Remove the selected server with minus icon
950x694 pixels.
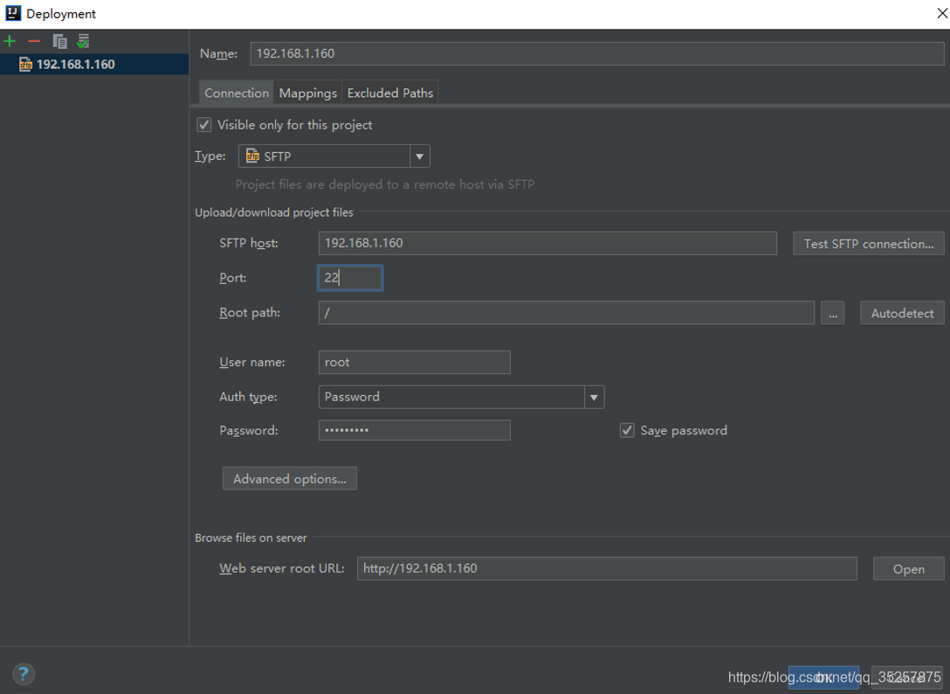[x=34, y=41]
